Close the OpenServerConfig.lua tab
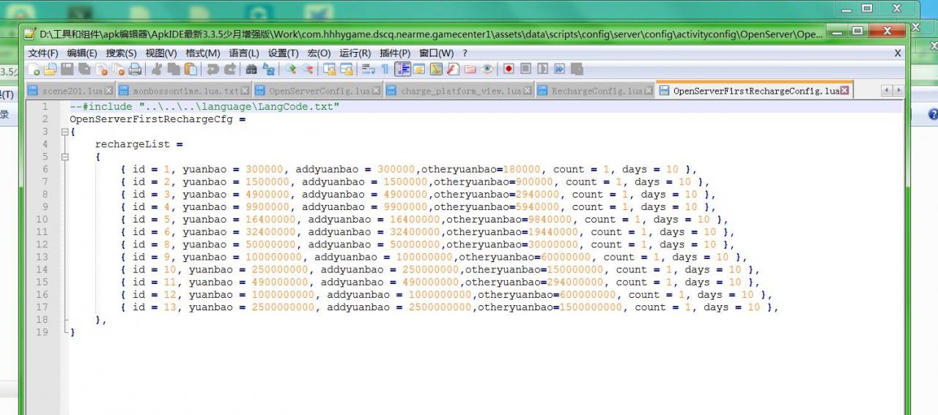938x415 pixels. click(376, 91)
